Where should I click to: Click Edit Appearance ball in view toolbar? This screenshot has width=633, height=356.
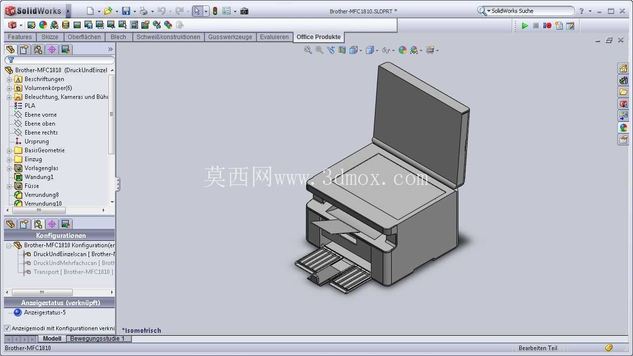tap(403, 50)
